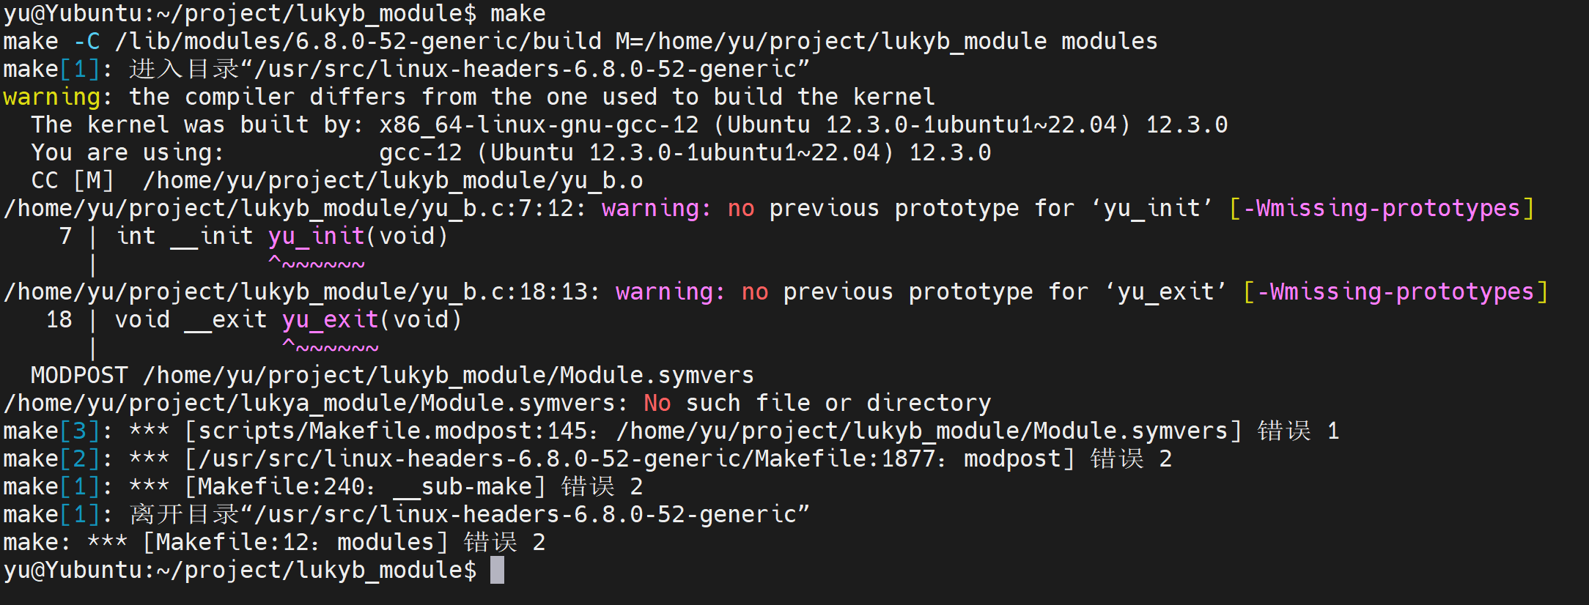Viewport: 1589px width, 605px height.
Task: Click the 'x86_64-linux-gnu-gcc-12' compiler name
Action: (539, 125)
